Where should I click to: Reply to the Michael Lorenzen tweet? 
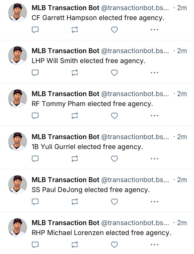pos(35,245)
